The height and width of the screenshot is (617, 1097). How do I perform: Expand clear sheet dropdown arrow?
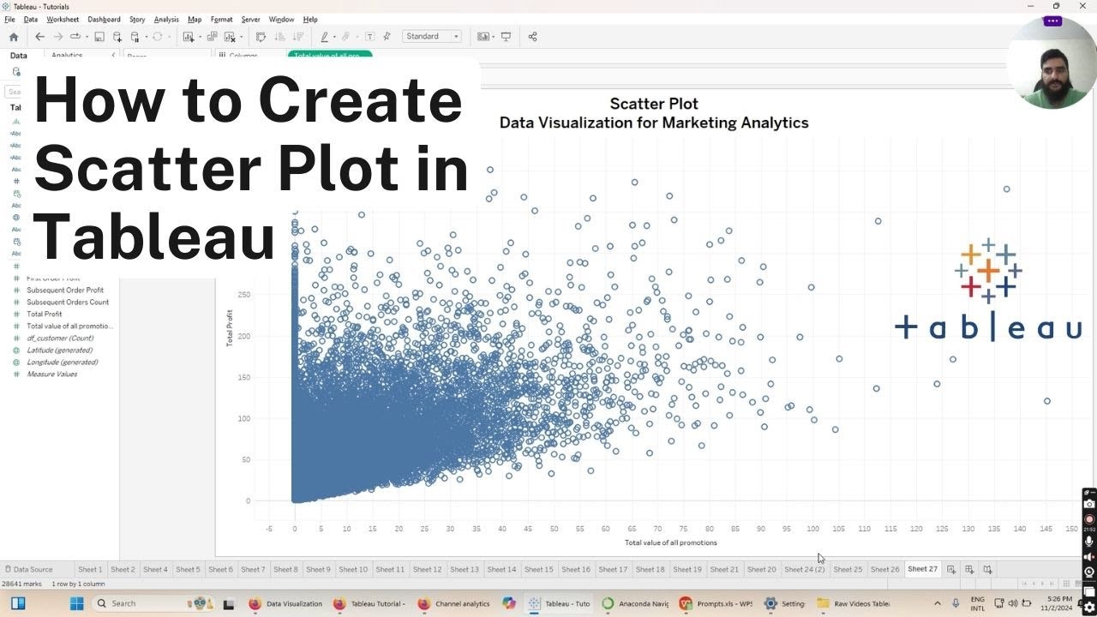point(240,37)
